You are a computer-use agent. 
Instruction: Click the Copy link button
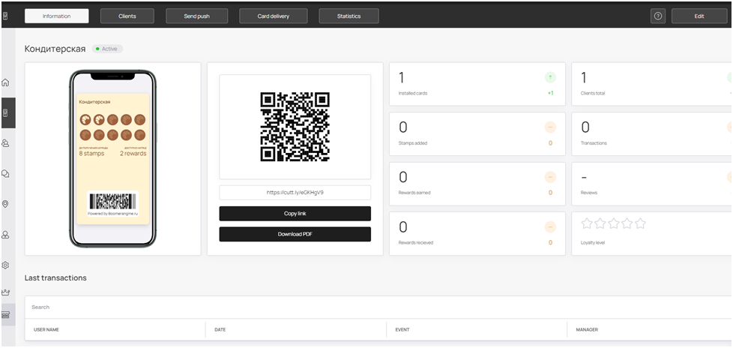pyautogui.click(x=295, y=213)
